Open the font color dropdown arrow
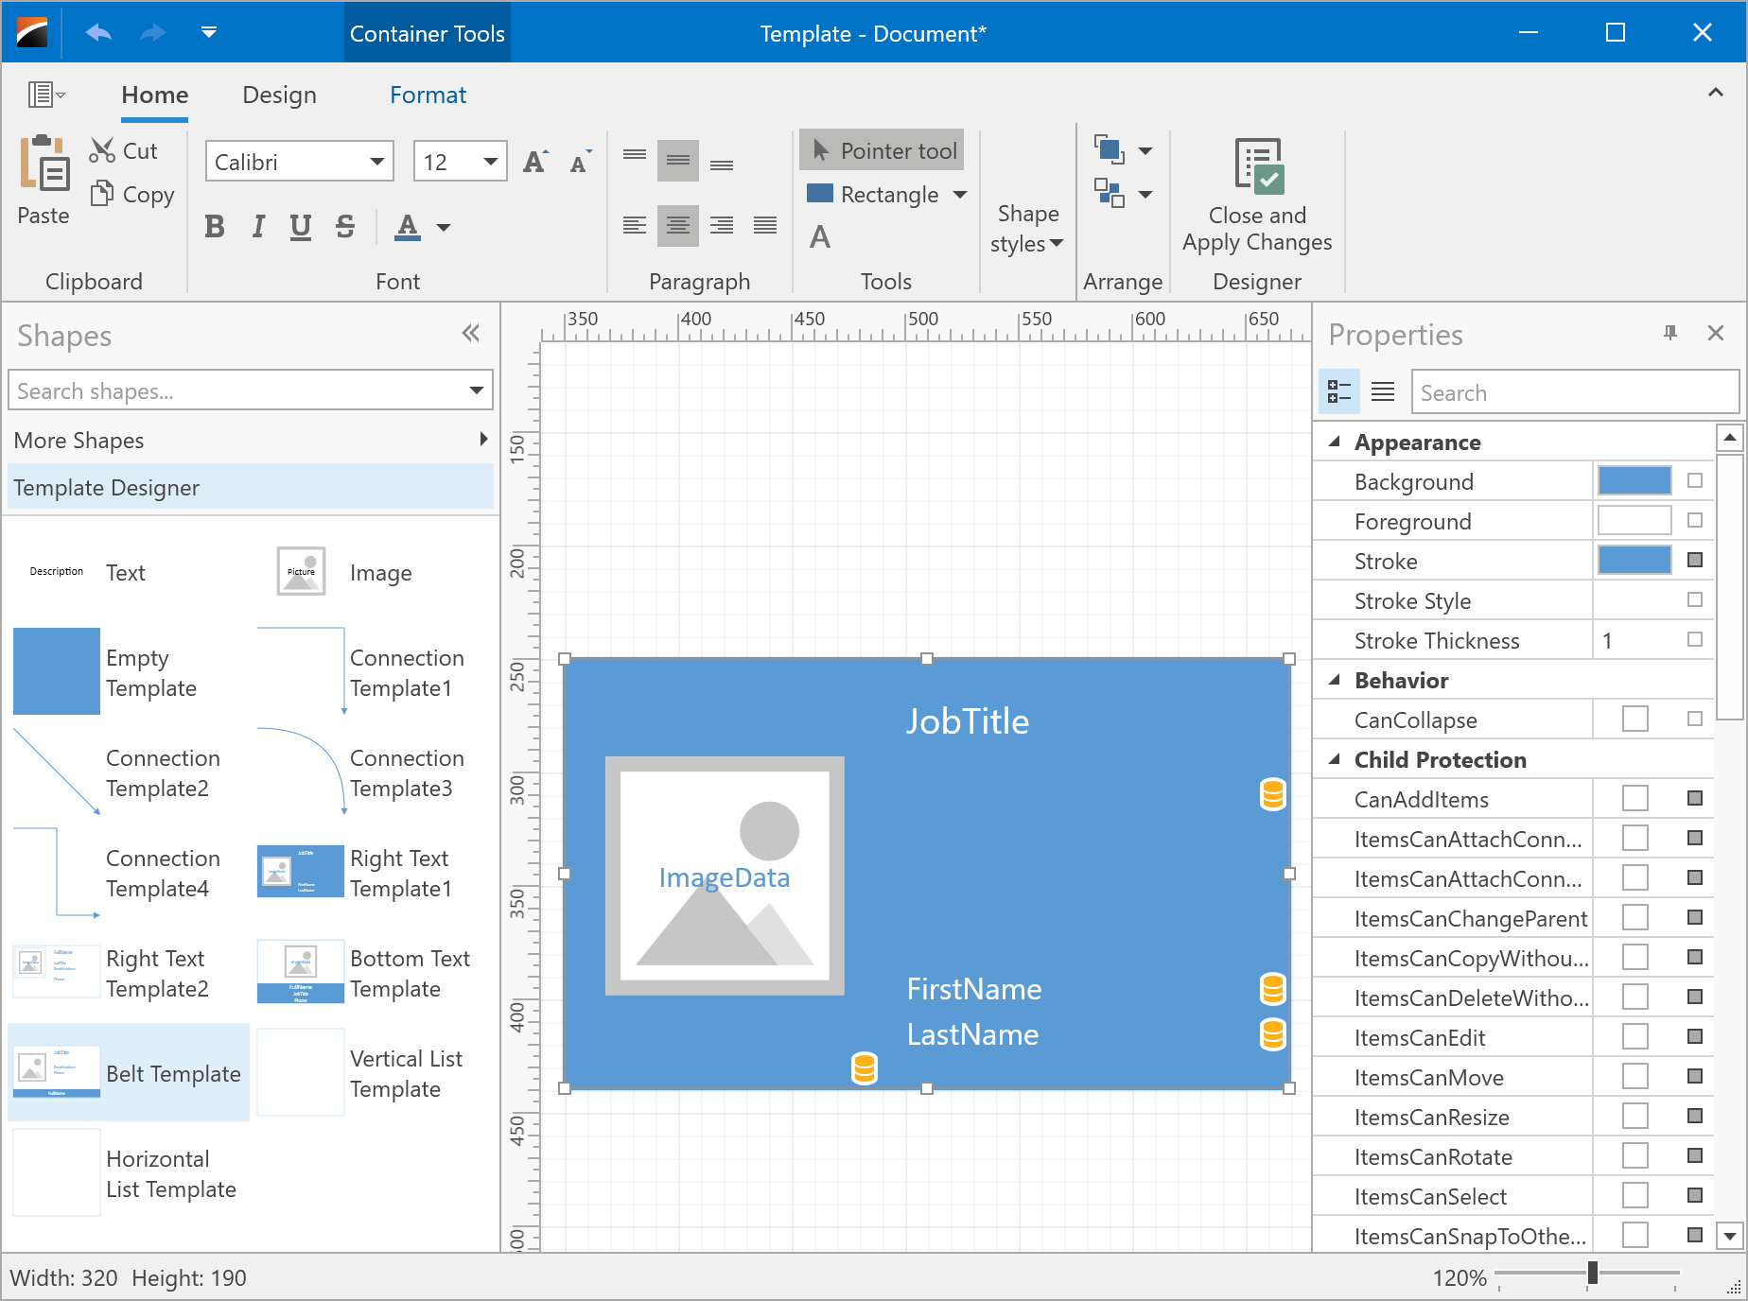 coord(444,227)
